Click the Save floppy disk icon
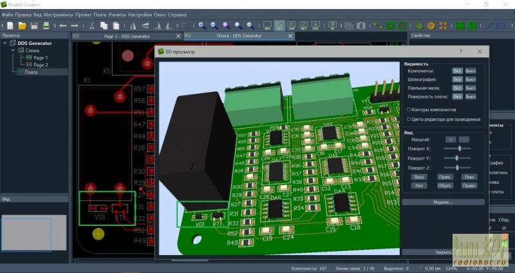The height and width of the screenshot is (273, 515). pyautogui.click(x=34, y=26)
